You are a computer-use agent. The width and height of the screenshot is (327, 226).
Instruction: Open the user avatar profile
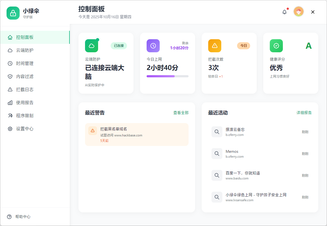[x=299, y=12]
